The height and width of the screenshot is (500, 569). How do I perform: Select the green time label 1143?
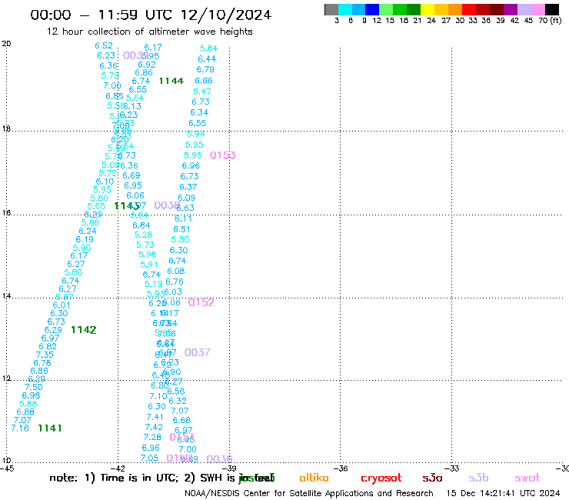pos(127,206)
